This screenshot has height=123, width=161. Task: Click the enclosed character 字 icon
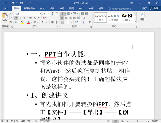(x=56, y=22)
